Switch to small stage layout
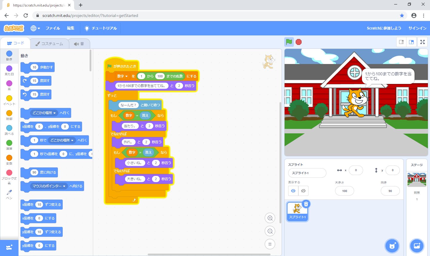 (401, 42)
